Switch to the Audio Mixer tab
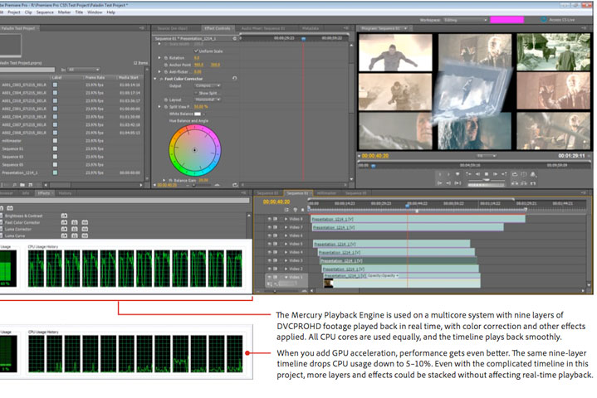The image size is (597, 398). pos(263,28)
